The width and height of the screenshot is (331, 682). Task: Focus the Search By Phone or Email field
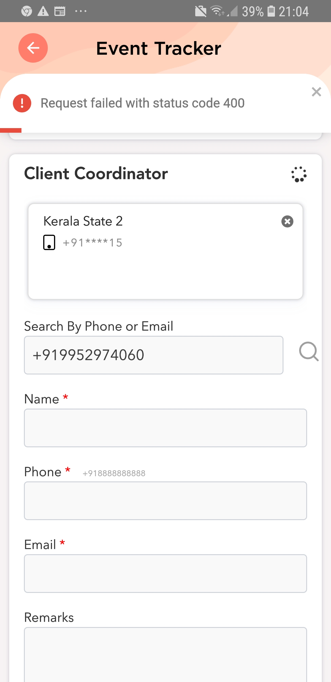pyautogui.click(x=154, y=355)
